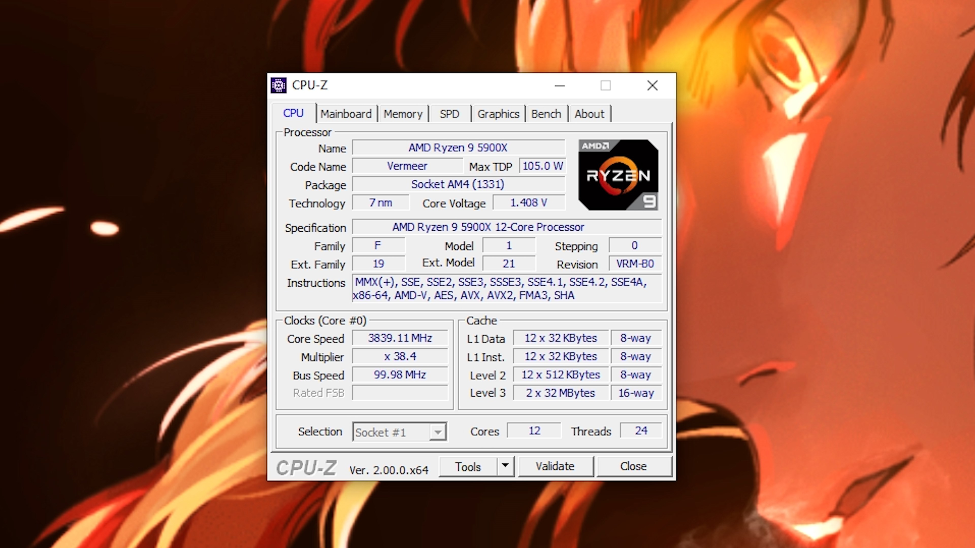Click the Bus Speed value 99.98 MHz
This screenshot has width=975, height=548.
[x=400, y=374]
